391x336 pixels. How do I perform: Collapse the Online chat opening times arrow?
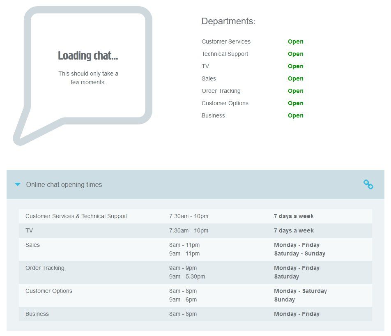tap(18, 185)
